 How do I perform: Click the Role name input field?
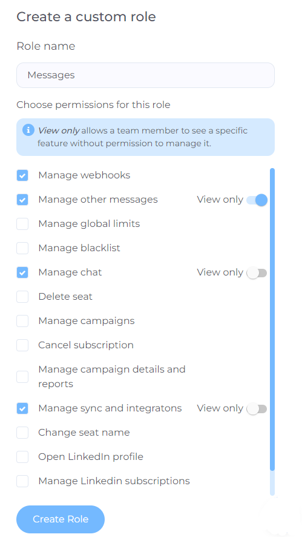point(145,75)
